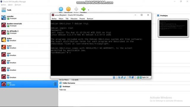190x107 pixels.
Task: Click the grayed Buang (Discard) arrow icon
Action: point(76,9)
